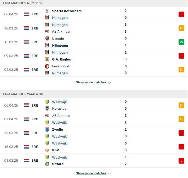Click the Feyenoord club crest
The width and height of the screenshot is (188, 178).
(x=47, y=66)
